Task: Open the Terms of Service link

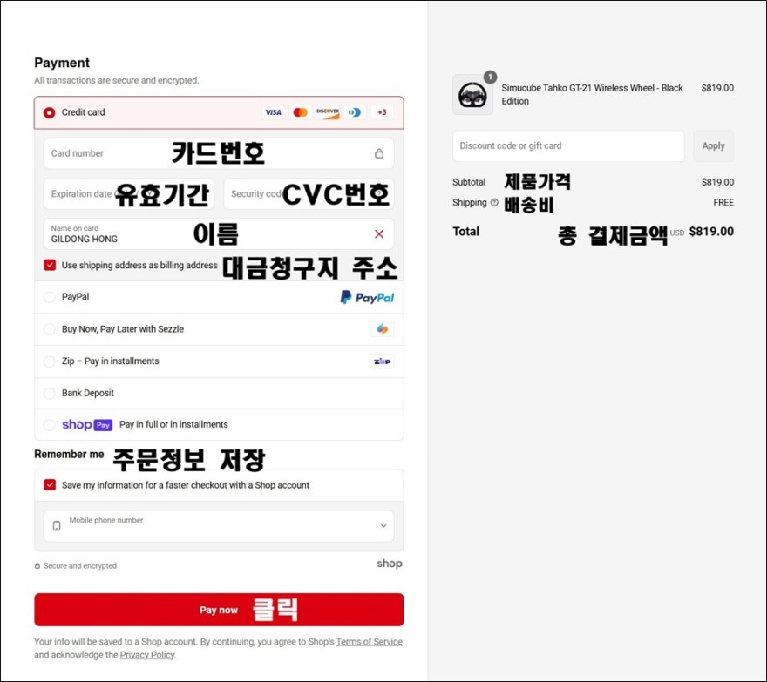Action: point(370,641)
